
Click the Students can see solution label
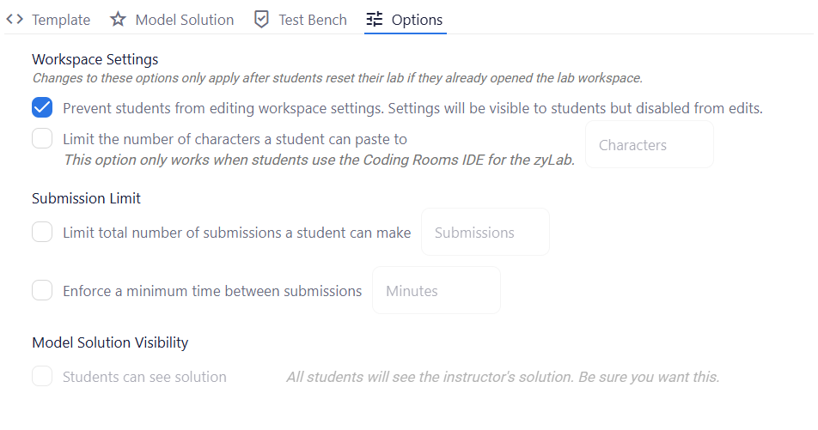(144, 377)
